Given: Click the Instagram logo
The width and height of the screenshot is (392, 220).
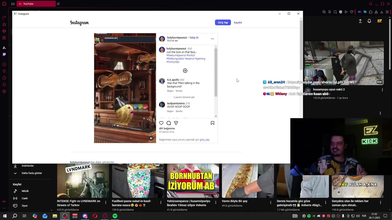Looking at the screenshot, I should click(79, 23).
